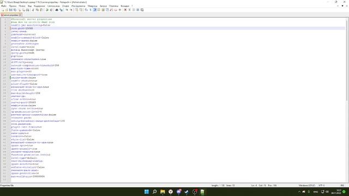This screenshot has height=196, width=349.
Task: Toggle synchronized horizontal scrolling icon
Action: (81, 10)
